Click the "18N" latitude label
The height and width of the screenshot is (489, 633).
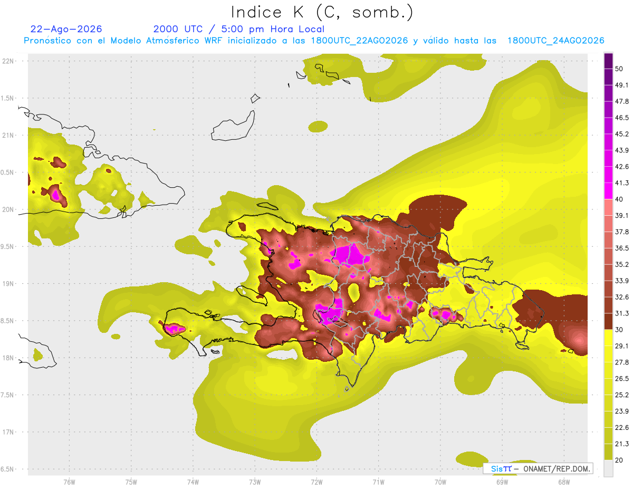coord(9,358)
